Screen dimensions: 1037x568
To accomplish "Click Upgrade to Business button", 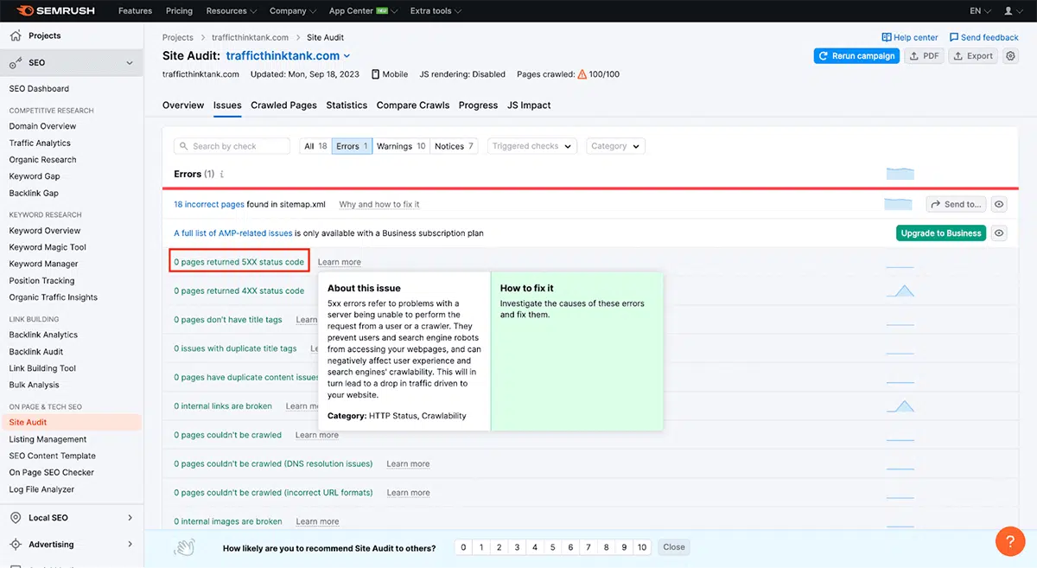I will 941,233.
